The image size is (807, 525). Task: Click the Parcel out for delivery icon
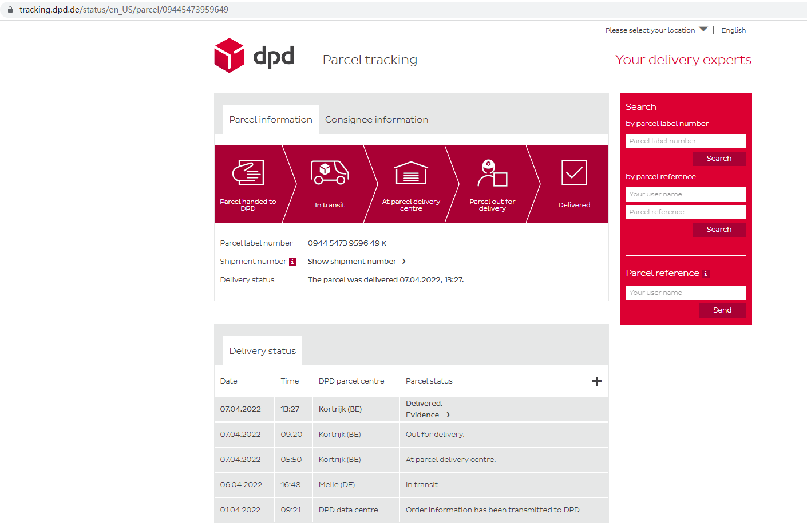tap(492, 173)
